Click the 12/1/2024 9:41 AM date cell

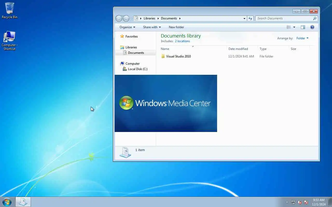[x=241, y=56]
